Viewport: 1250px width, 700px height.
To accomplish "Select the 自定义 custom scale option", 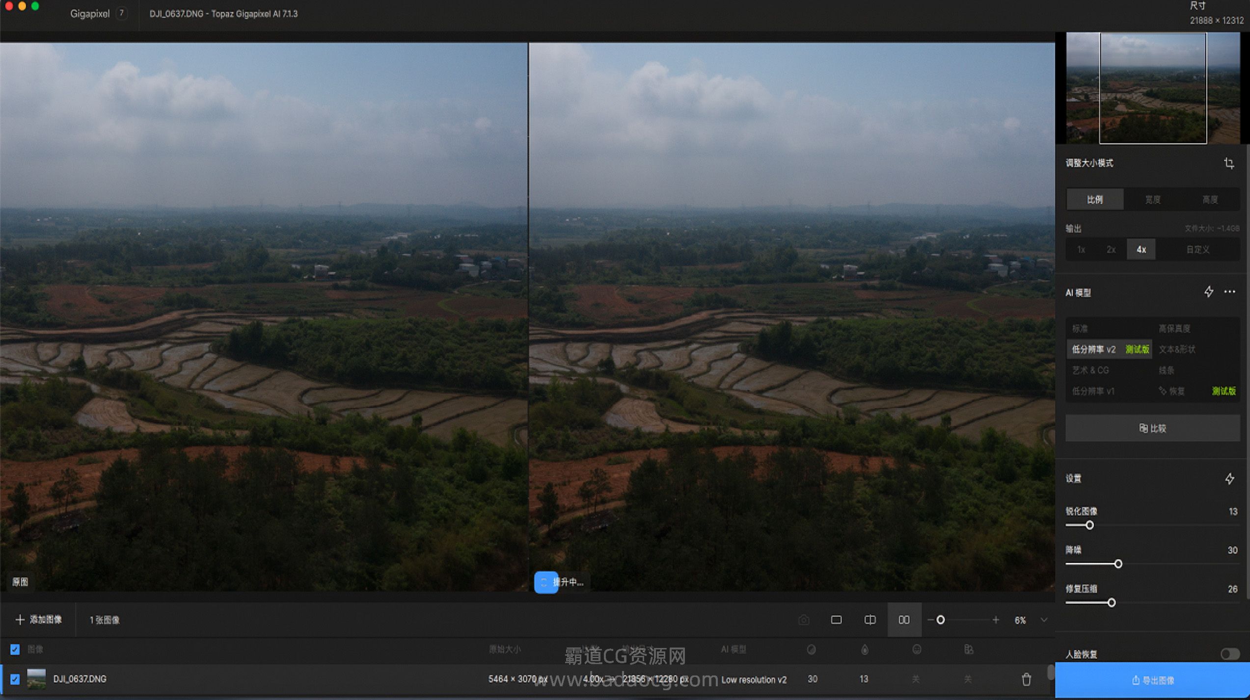I will tap(1198, 249).
